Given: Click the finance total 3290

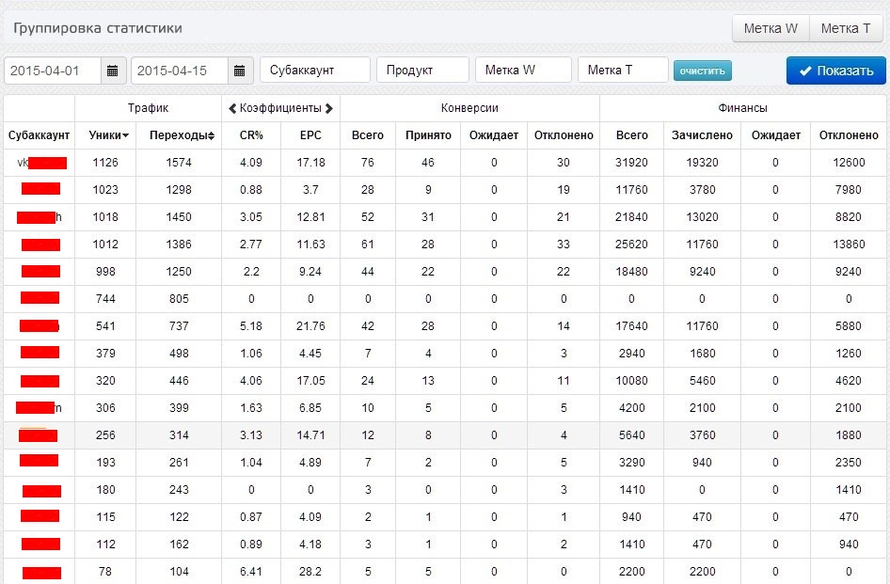Looking at the screenshot, I should (631, 463).
